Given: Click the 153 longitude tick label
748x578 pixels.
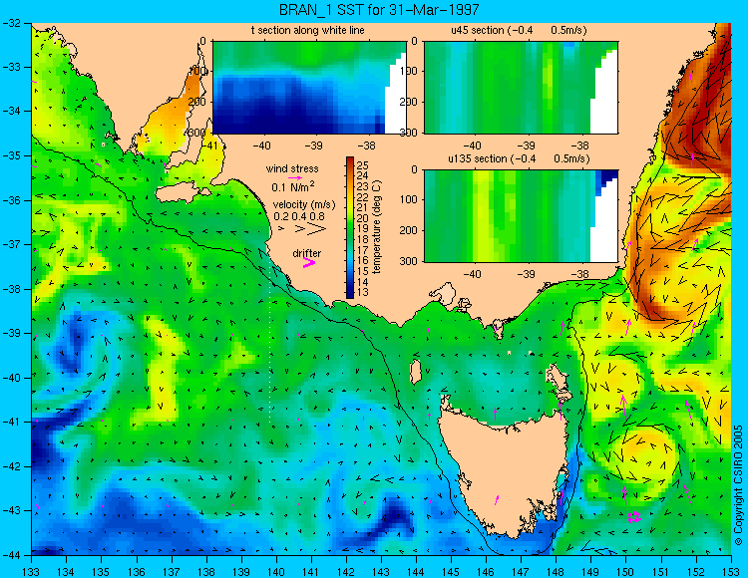Looking at the screenshot, I should click(731, 572).
